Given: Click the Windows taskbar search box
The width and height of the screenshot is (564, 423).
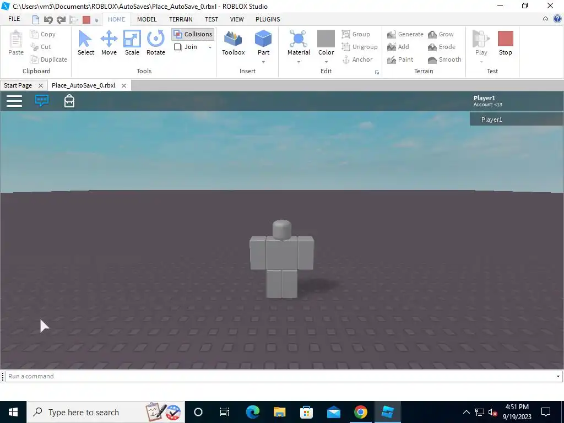Looking at the screenshot, I should pos(106,412).
